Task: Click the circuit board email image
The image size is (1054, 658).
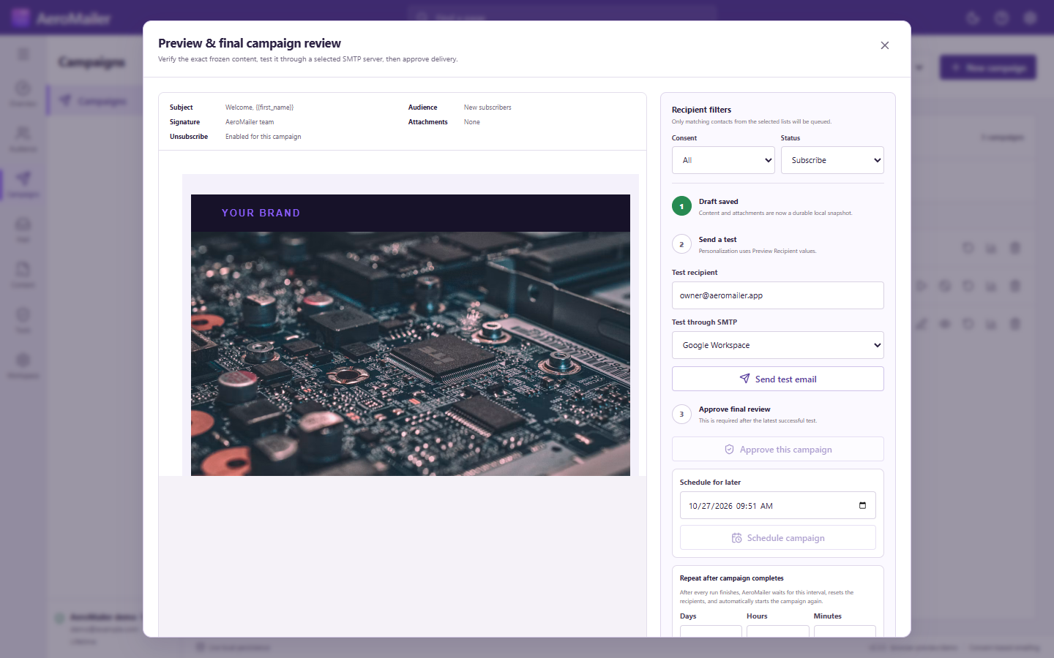Action: (x=410, y=354)
